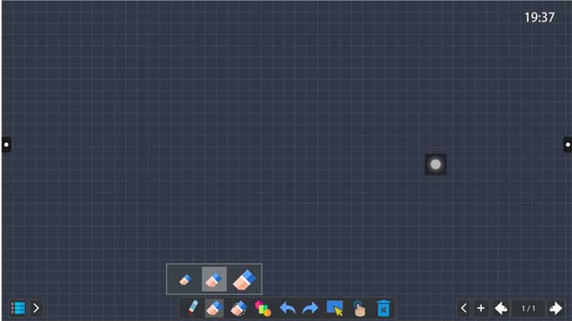This screenshot has width=572, height=321.
Task: Open the shapes tool
Action: [x=262, y=308]
